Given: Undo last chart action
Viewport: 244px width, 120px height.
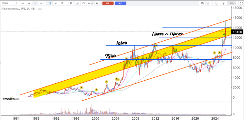Looking at the screenshot, I should pyautogui.click(x=89, y=3).
